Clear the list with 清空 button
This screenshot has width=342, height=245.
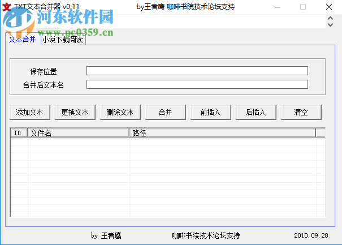point(301,112)
